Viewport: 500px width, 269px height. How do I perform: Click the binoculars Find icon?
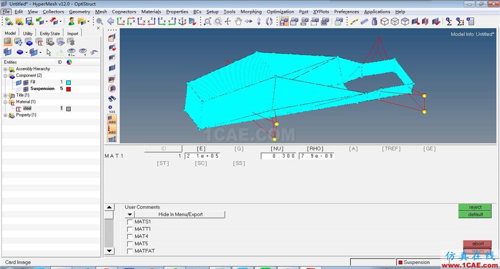pos(112,99)
